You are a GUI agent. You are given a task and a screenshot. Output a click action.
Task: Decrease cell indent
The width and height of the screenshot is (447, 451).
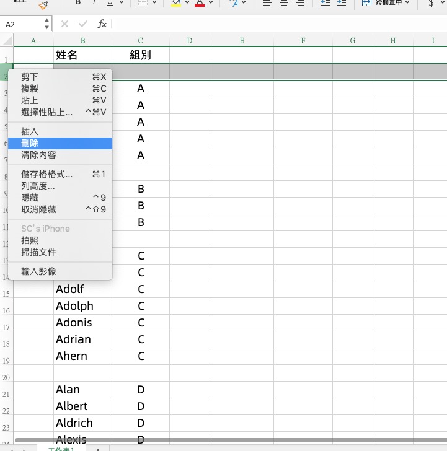pos(325,3)
